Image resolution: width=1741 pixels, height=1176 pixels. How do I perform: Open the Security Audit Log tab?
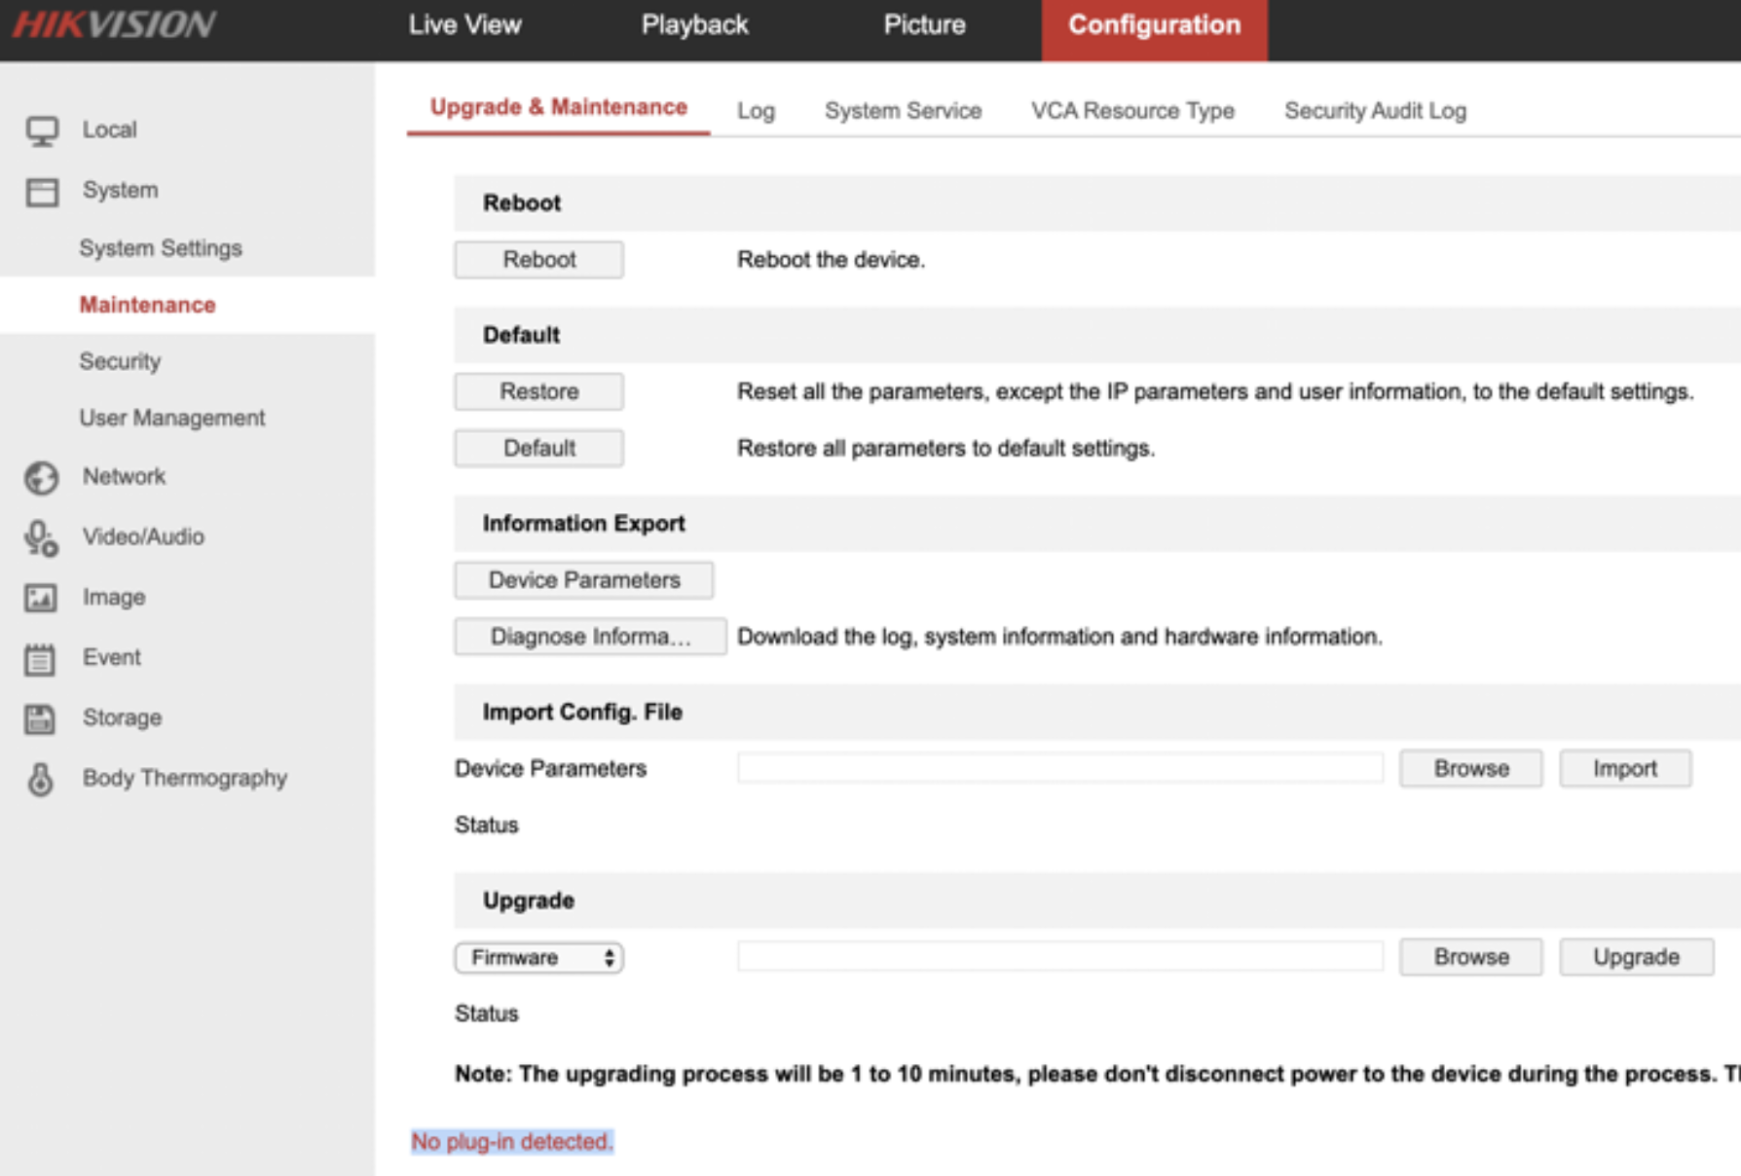[x=1375, y=111]
